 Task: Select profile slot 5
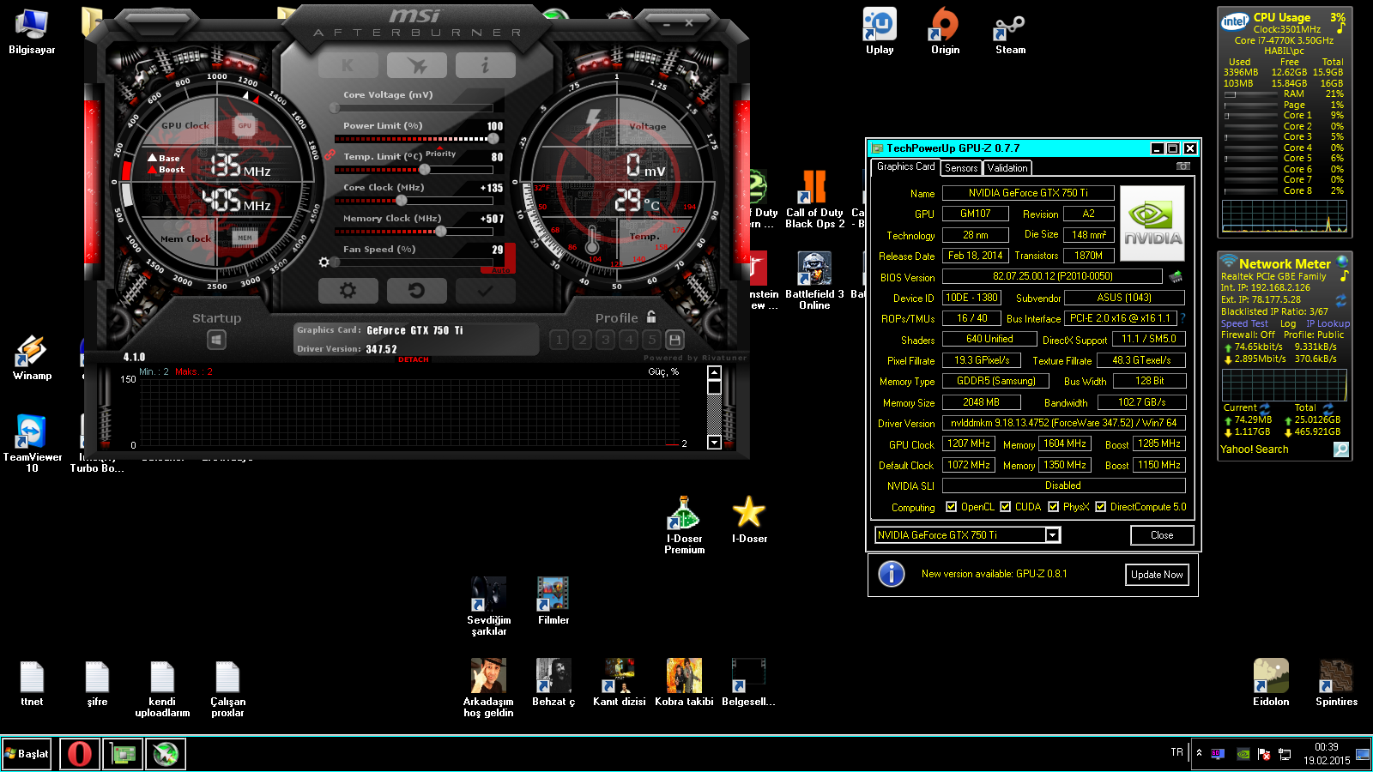[652, 340]
